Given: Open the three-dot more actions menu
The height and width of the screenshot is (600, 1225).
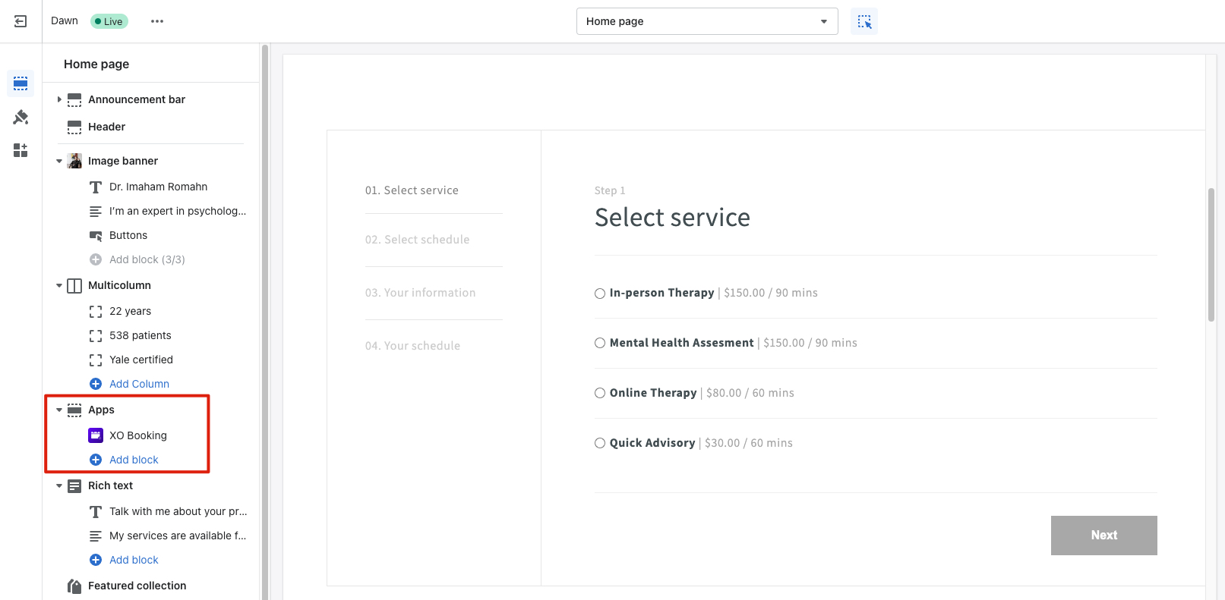Looking at the screenshot, I should click(157, 21).
